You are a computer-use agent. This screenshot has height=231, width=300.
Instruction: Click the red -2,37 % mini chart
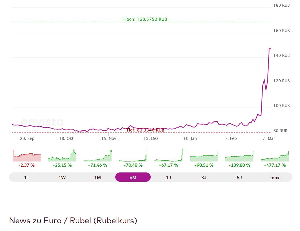click(27, 156)
